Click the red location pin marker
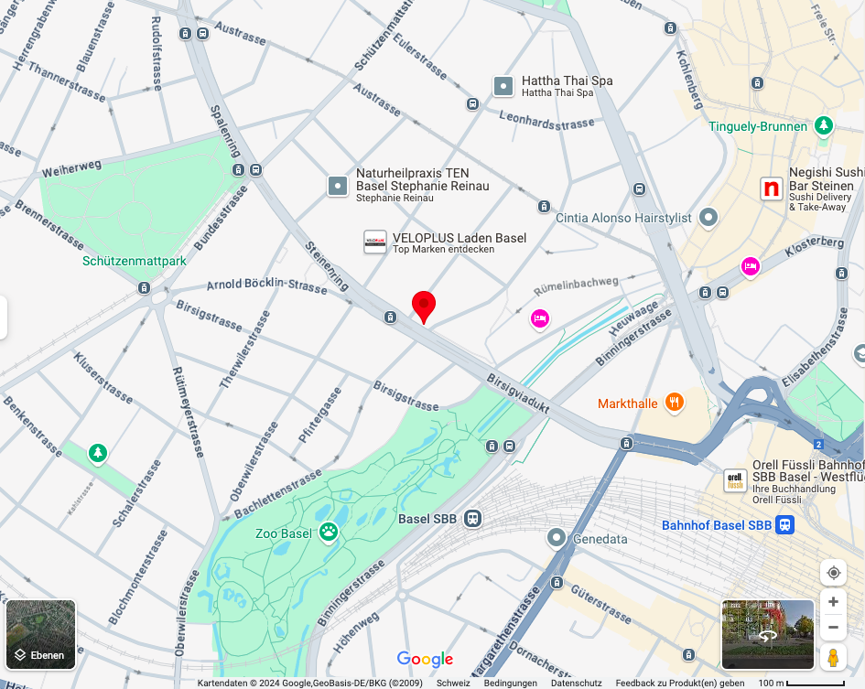 424,307
